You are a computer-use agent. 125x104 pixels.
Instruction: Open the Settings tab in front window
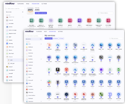[x=60, y=32]
